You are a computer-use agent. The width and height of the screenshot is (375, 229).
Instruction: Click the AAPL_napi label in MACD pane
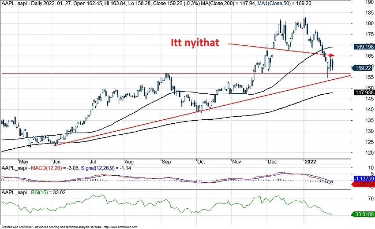[x=15, y=168]
